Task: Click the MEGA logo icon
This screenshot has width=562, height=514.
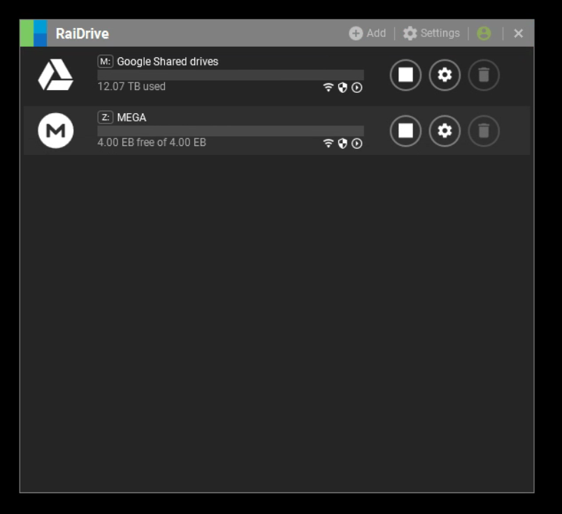Action: [x=55, y=131]
